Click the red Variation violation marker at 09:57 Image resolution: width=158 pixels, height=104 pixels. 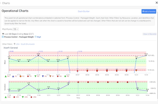click(x=78, y=82)
